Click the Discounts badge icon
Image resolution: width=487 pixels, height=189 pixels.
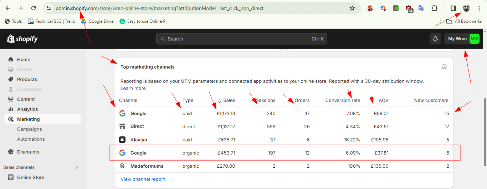(x=11, y=152)
